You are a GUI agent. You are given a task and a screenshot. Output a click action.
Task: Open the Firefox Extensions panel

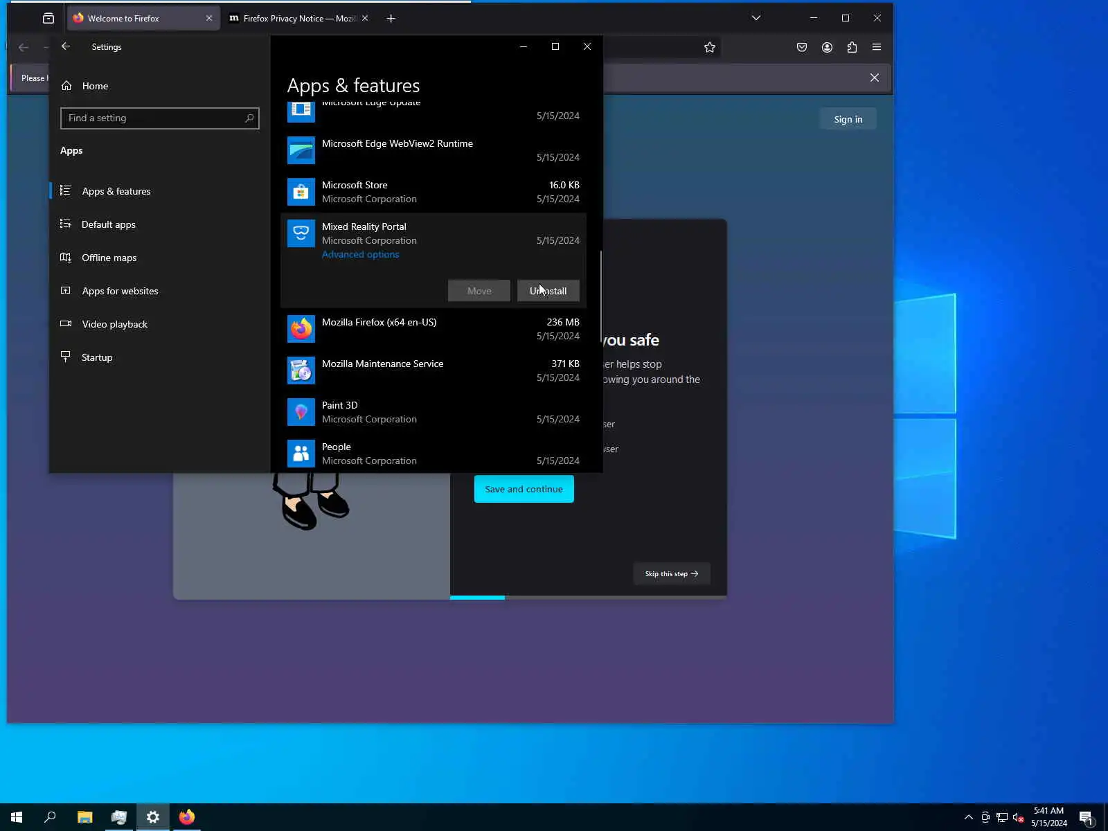coord(852,47)
